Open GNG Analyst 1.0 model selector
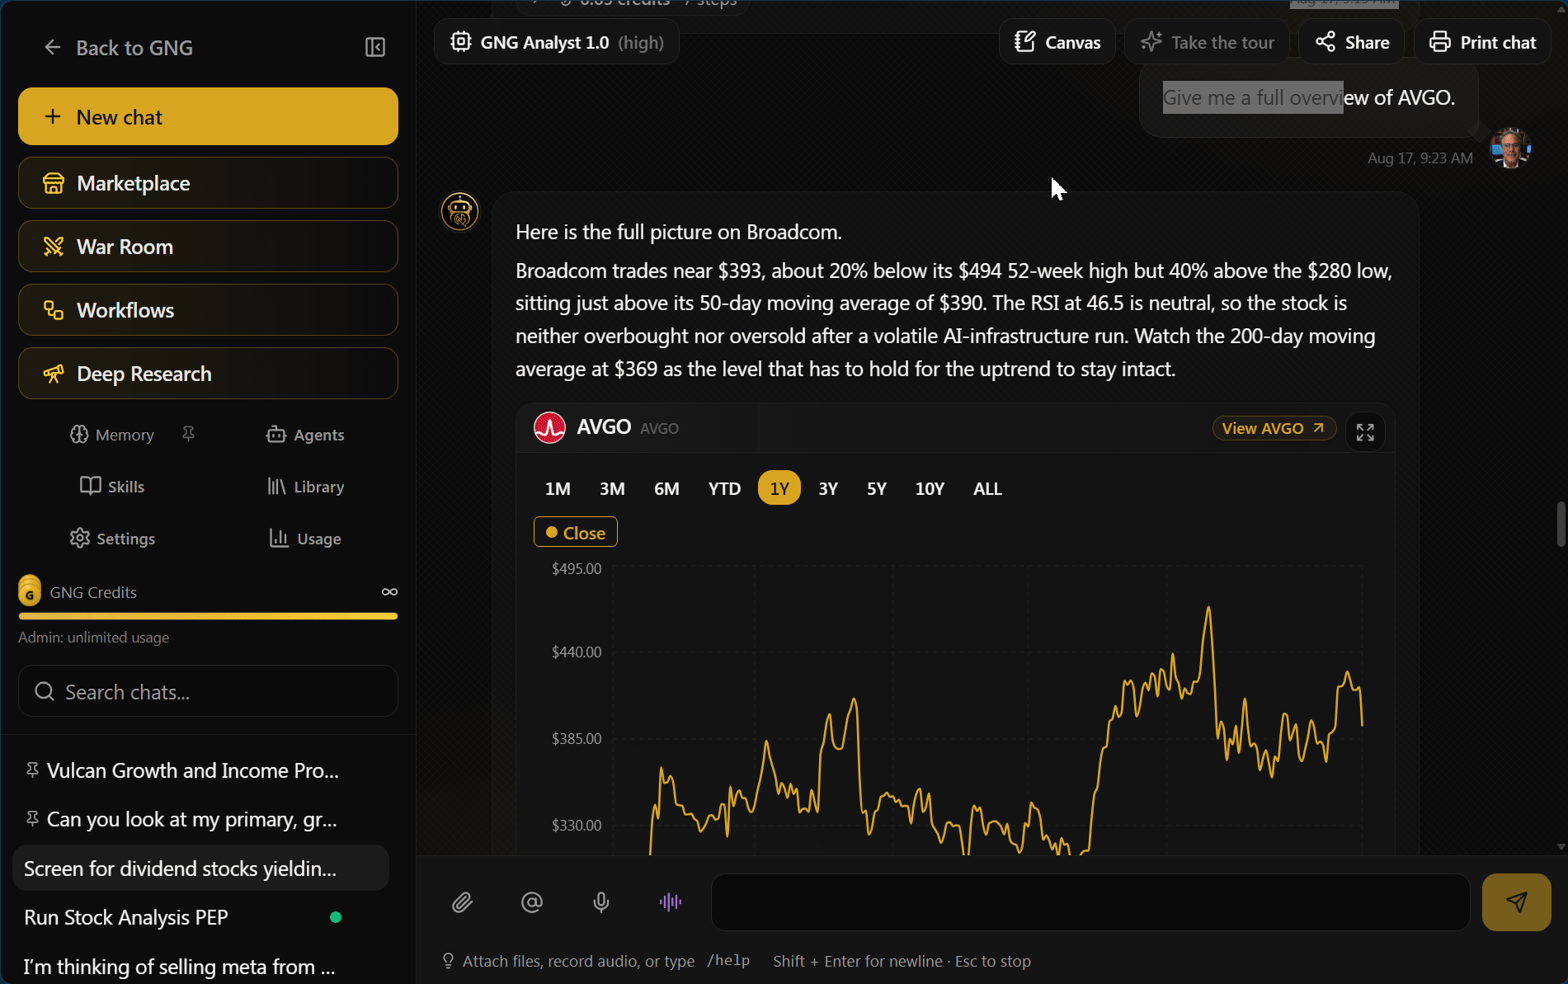This screenshot has width=1568, height=984. 557,42
